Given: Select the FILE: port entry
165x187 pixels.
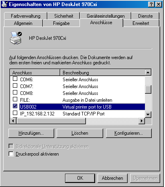Looking at the screenshot, I should 77,100.
